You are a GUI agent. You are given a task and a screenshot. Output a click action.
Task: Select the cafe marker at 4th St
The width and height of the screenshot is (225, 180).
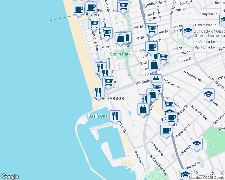(152, 47)
